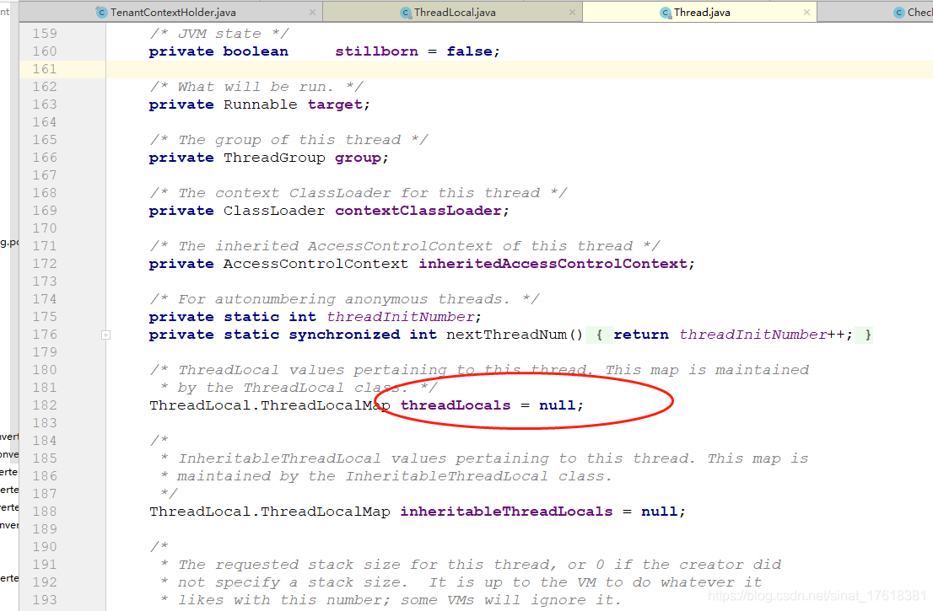Image resolution: width=933 pixels, height=611 pixels.
Task: Click 'return' keyword in folded method
Action: [641, 335]
